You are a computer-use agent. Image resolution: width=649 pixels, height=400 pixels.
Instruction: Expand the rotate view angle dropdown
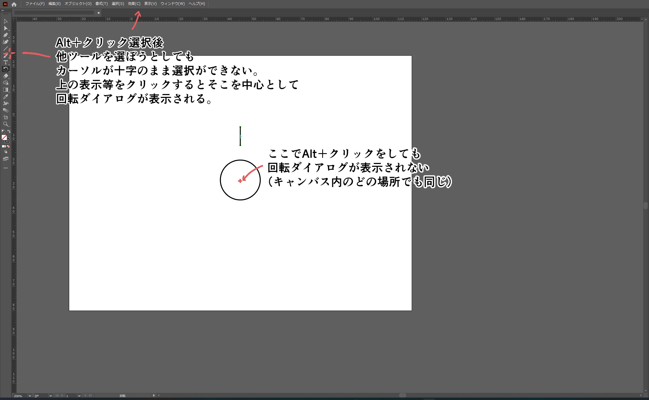[51, 396]
